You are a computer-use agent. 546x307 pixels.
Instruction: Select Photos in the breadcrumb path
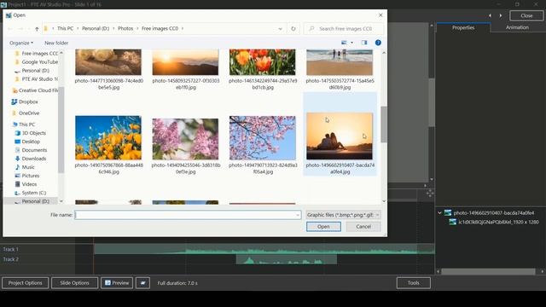pyautogui.click(x=125, y=28)
